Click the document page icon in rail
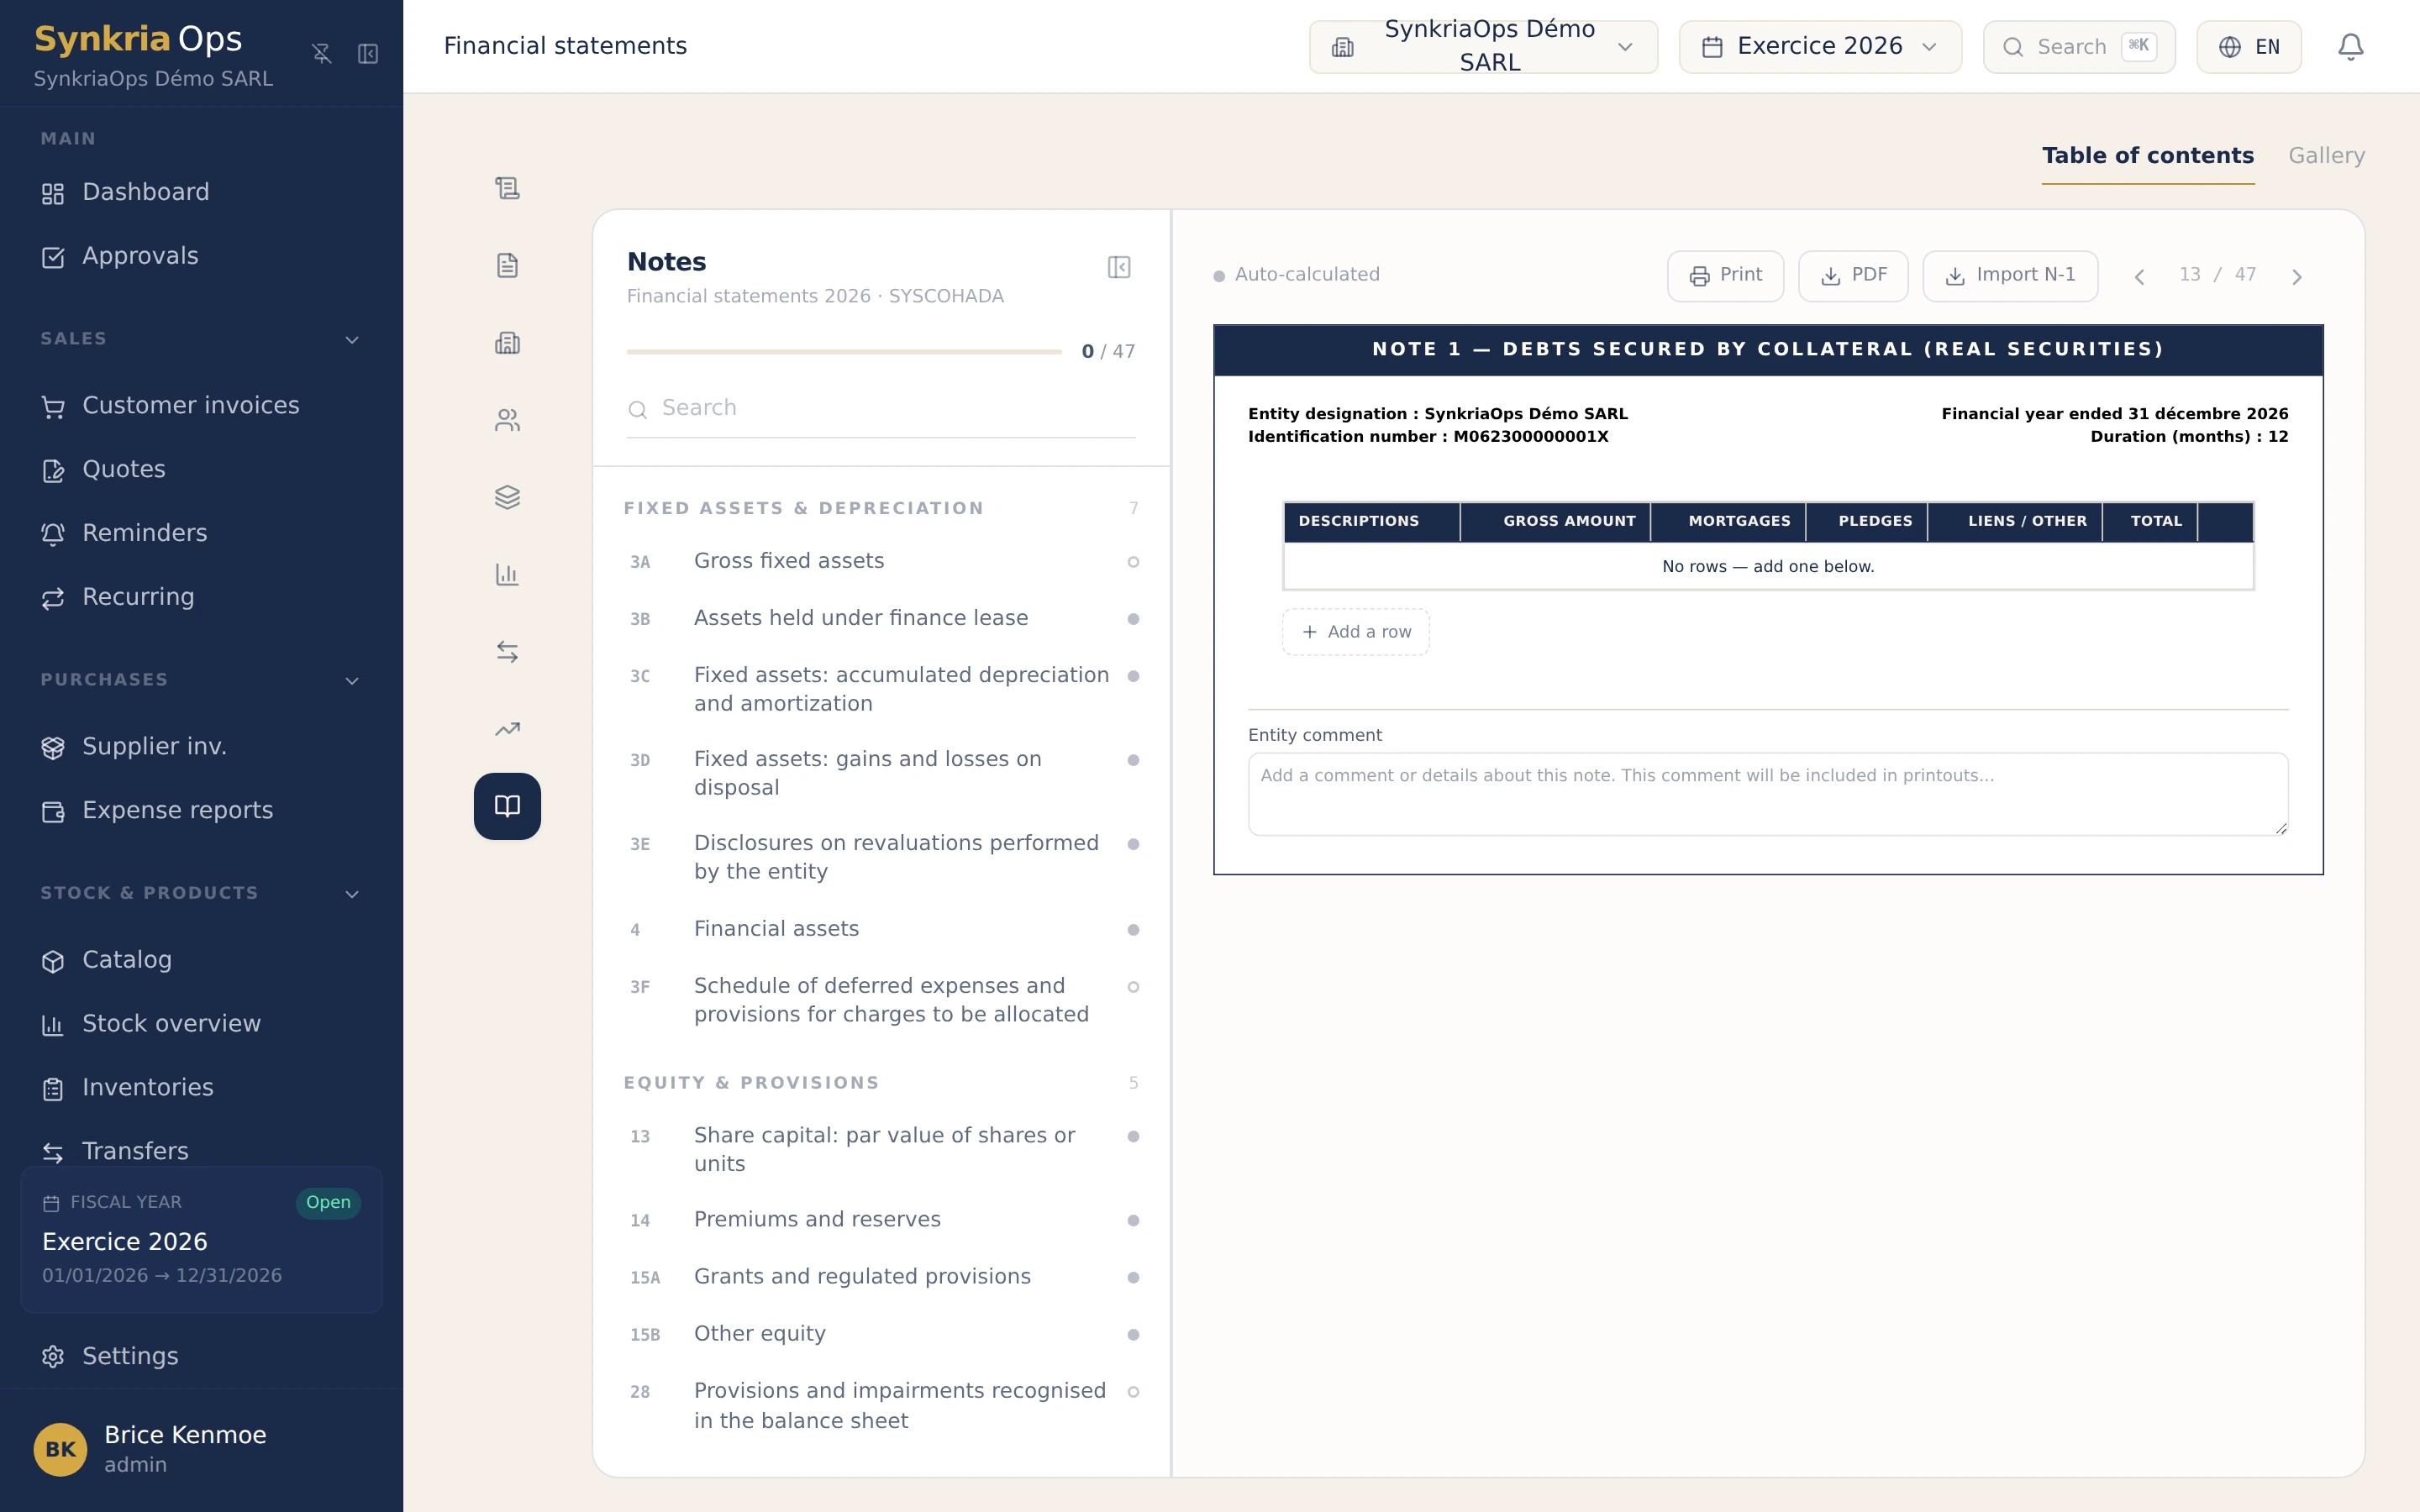The height and width of the screenshot is (1512, 2420). (x=507, y=265)
